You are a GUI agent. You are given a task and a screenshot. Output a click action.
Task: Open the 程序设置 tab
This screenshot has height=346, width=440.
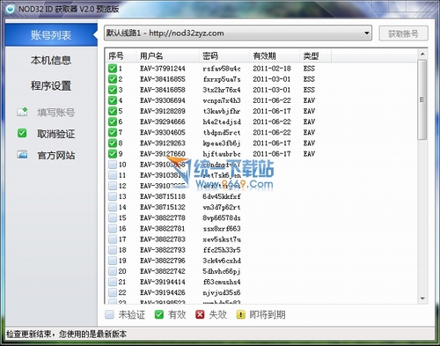51,85
